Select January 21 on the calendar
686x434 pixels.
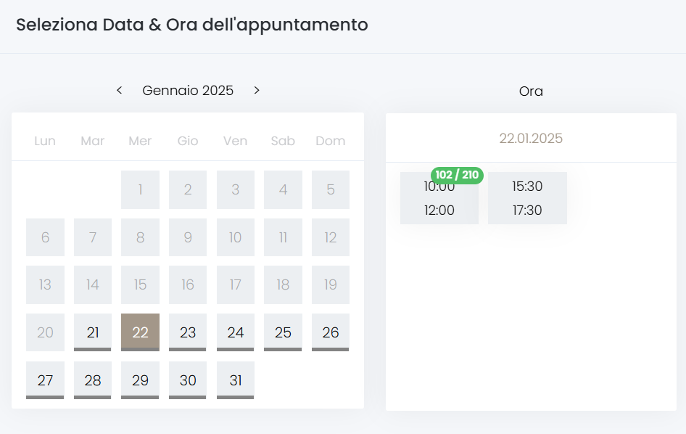coord(93,332)
